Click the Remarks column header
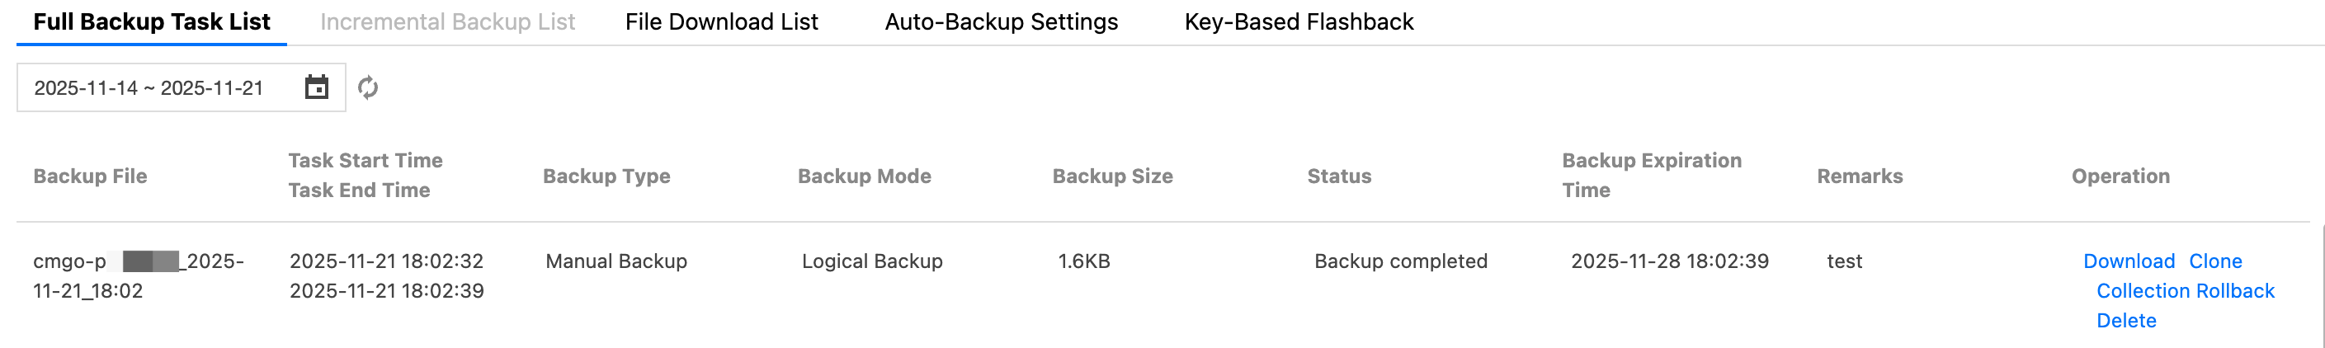The height and width of the screenshot is (348, 2325). click(1860, 176)
